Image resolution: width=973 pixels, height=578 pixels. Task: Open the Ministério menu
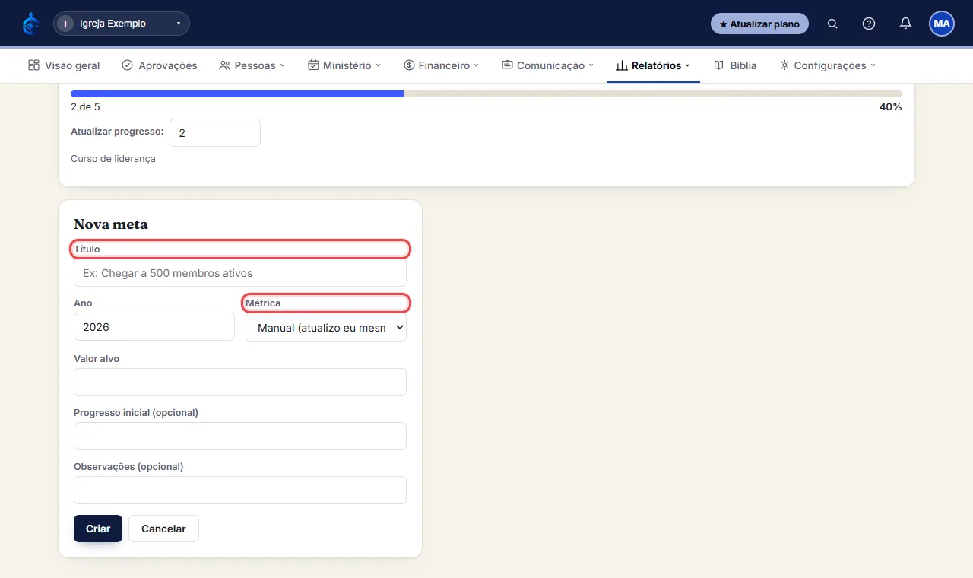pos(344,65)
